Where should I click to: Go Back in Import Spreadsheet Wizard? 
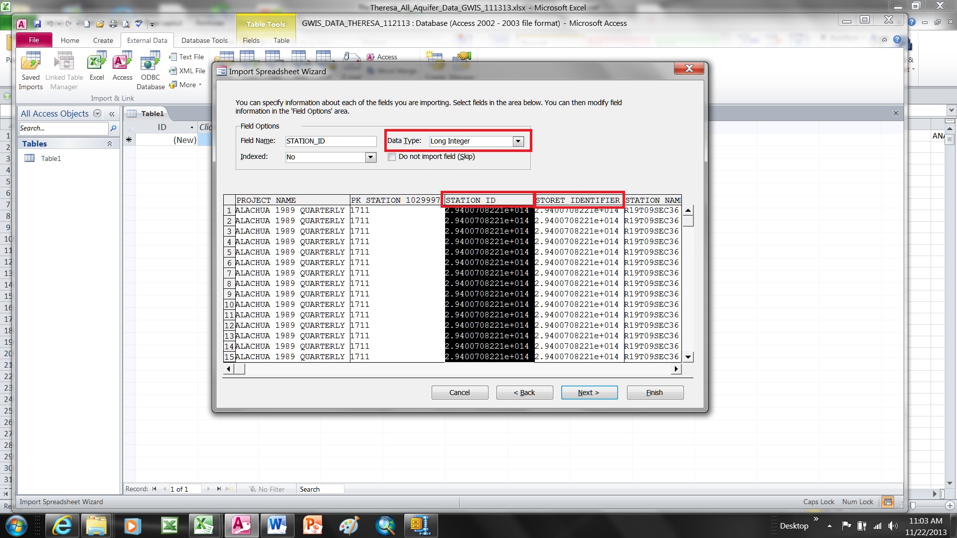[x=524, y=393]
